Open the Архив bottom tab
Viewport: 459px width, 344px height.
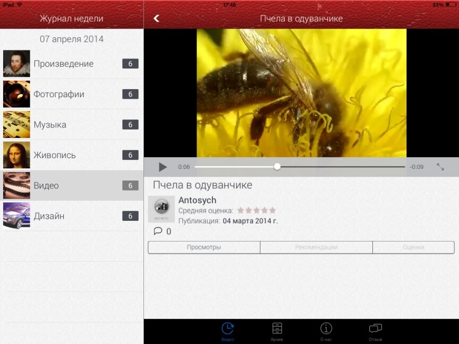click(277, 332)
